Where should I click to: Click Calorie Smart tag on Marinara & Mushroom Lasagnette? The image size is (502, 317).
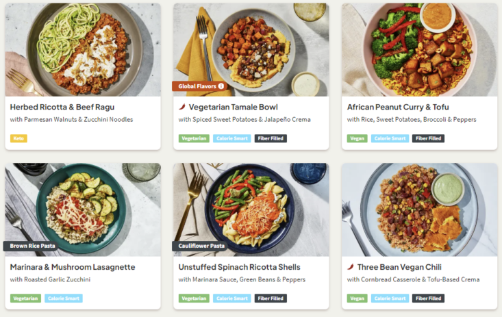pos(64,299)
